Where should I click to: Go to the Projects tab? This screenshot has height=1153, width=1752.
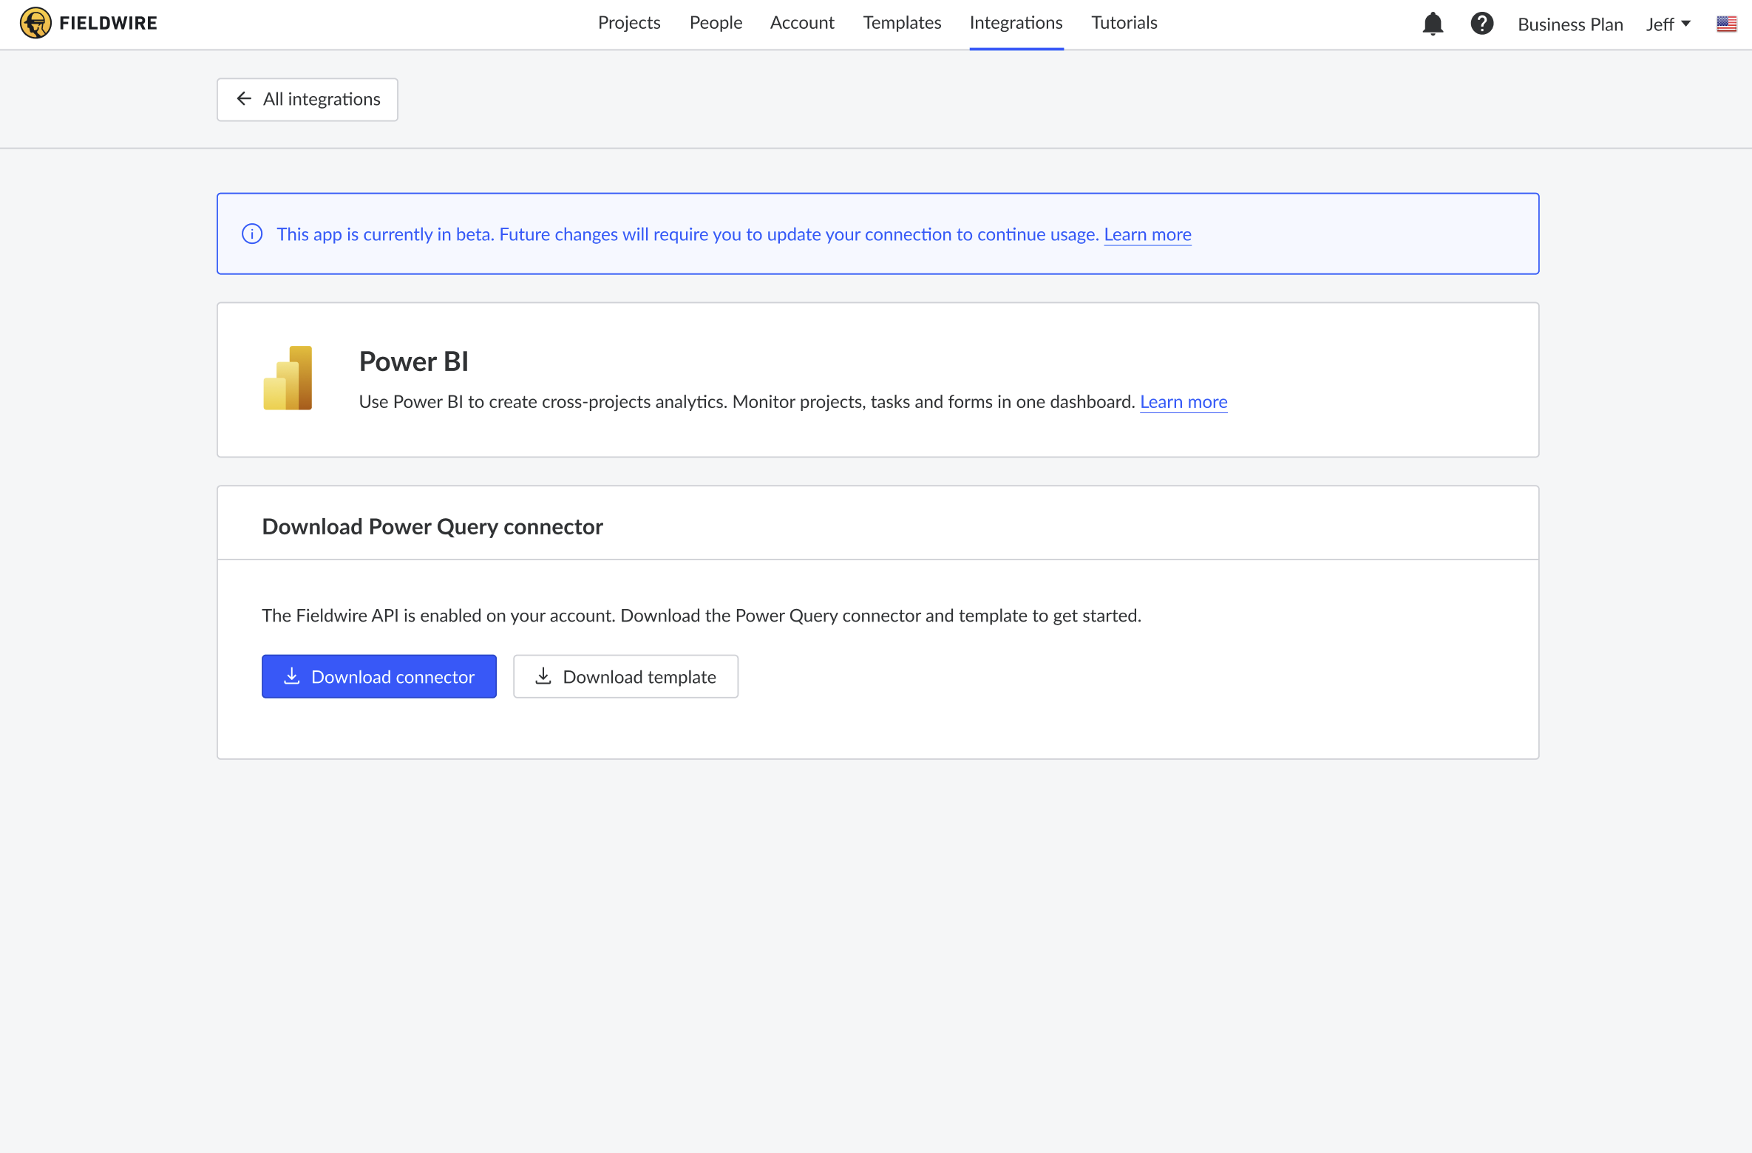(x=629, y=23)
